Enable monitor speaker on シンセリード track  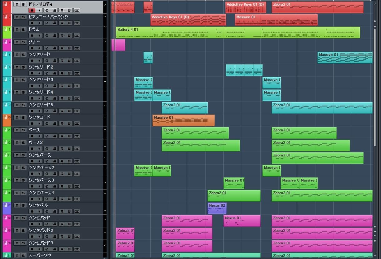pyautogui.click(x=39, y=61)
